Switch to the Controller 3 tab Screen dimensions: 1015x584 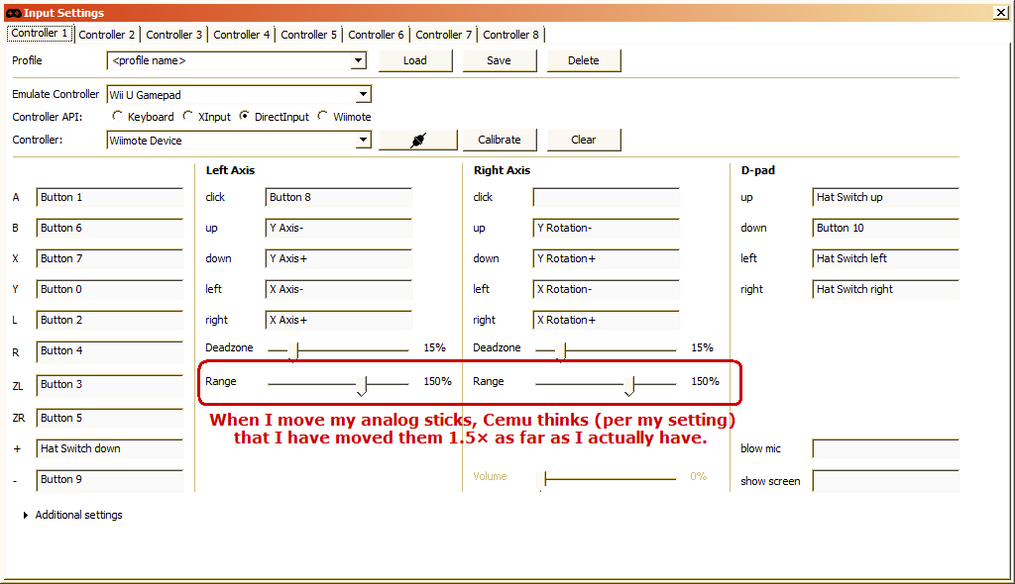174,35
